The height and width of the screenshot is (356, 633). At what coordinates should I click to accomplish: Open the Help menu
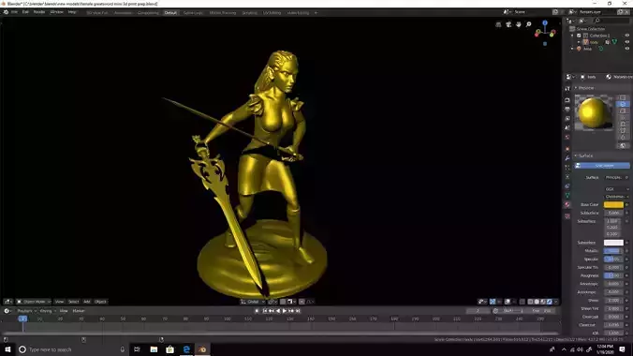(x=72, y=12)
